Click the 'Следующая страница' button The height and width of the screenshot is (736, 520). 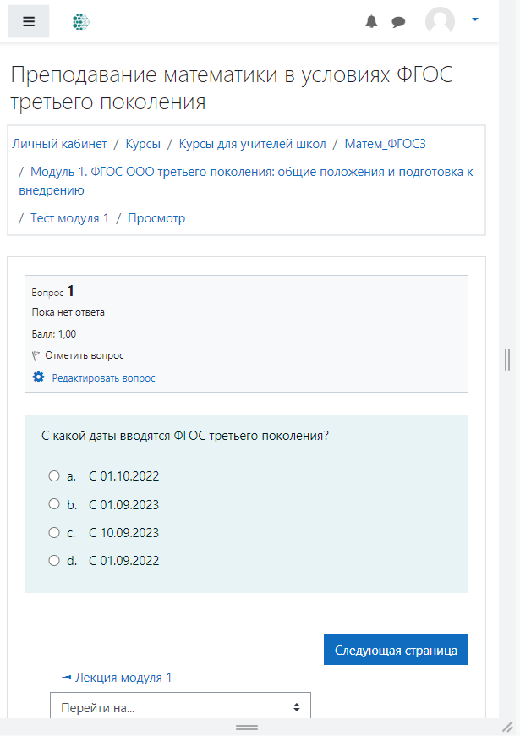pyautogui.click(x=396, y=650)
